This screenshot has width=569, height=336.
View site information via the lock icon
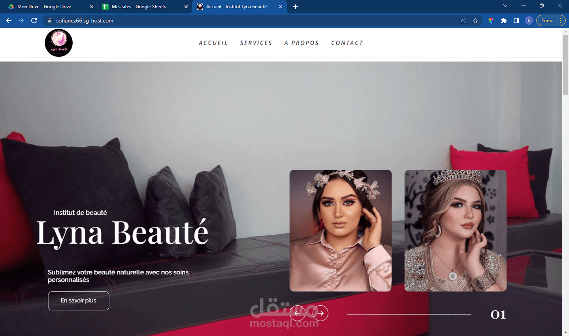point(49,21)
